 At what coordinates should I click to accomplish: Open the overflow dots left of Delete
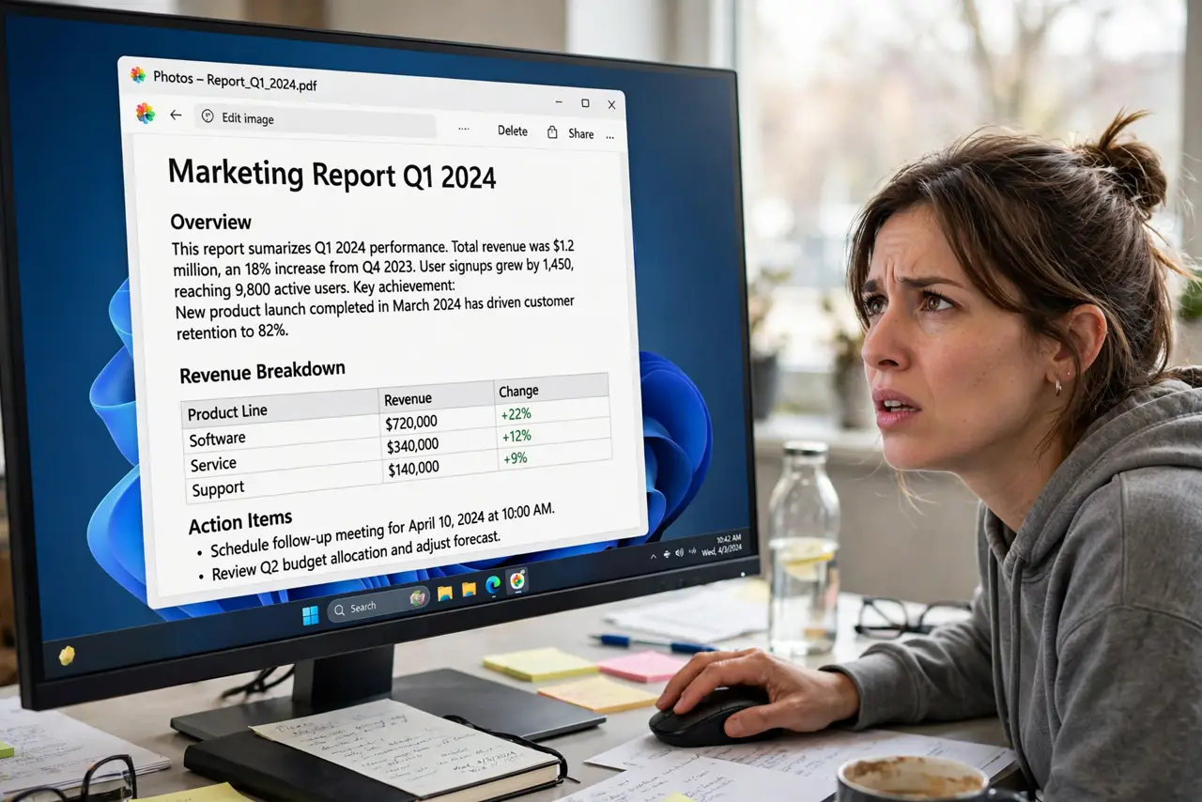pos(463,128)
